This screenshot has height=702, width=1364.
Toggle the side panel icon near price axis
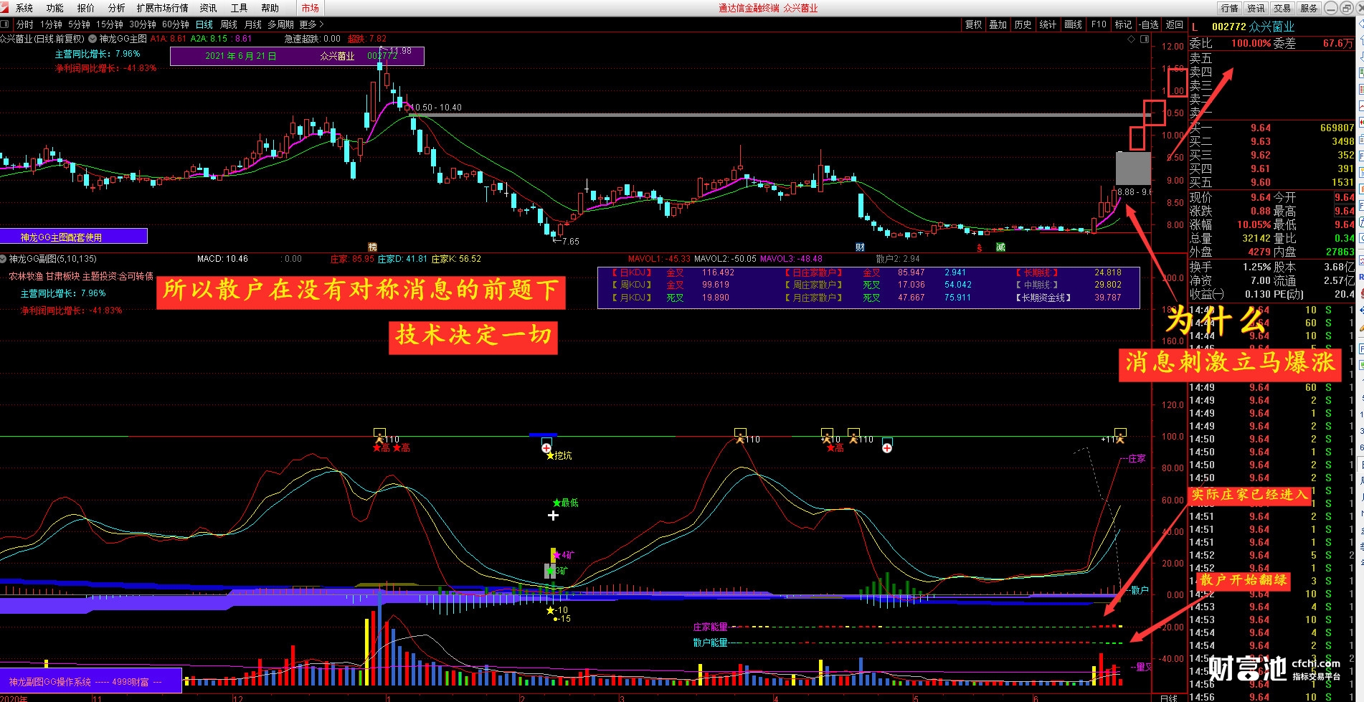tap(1145, 39)
